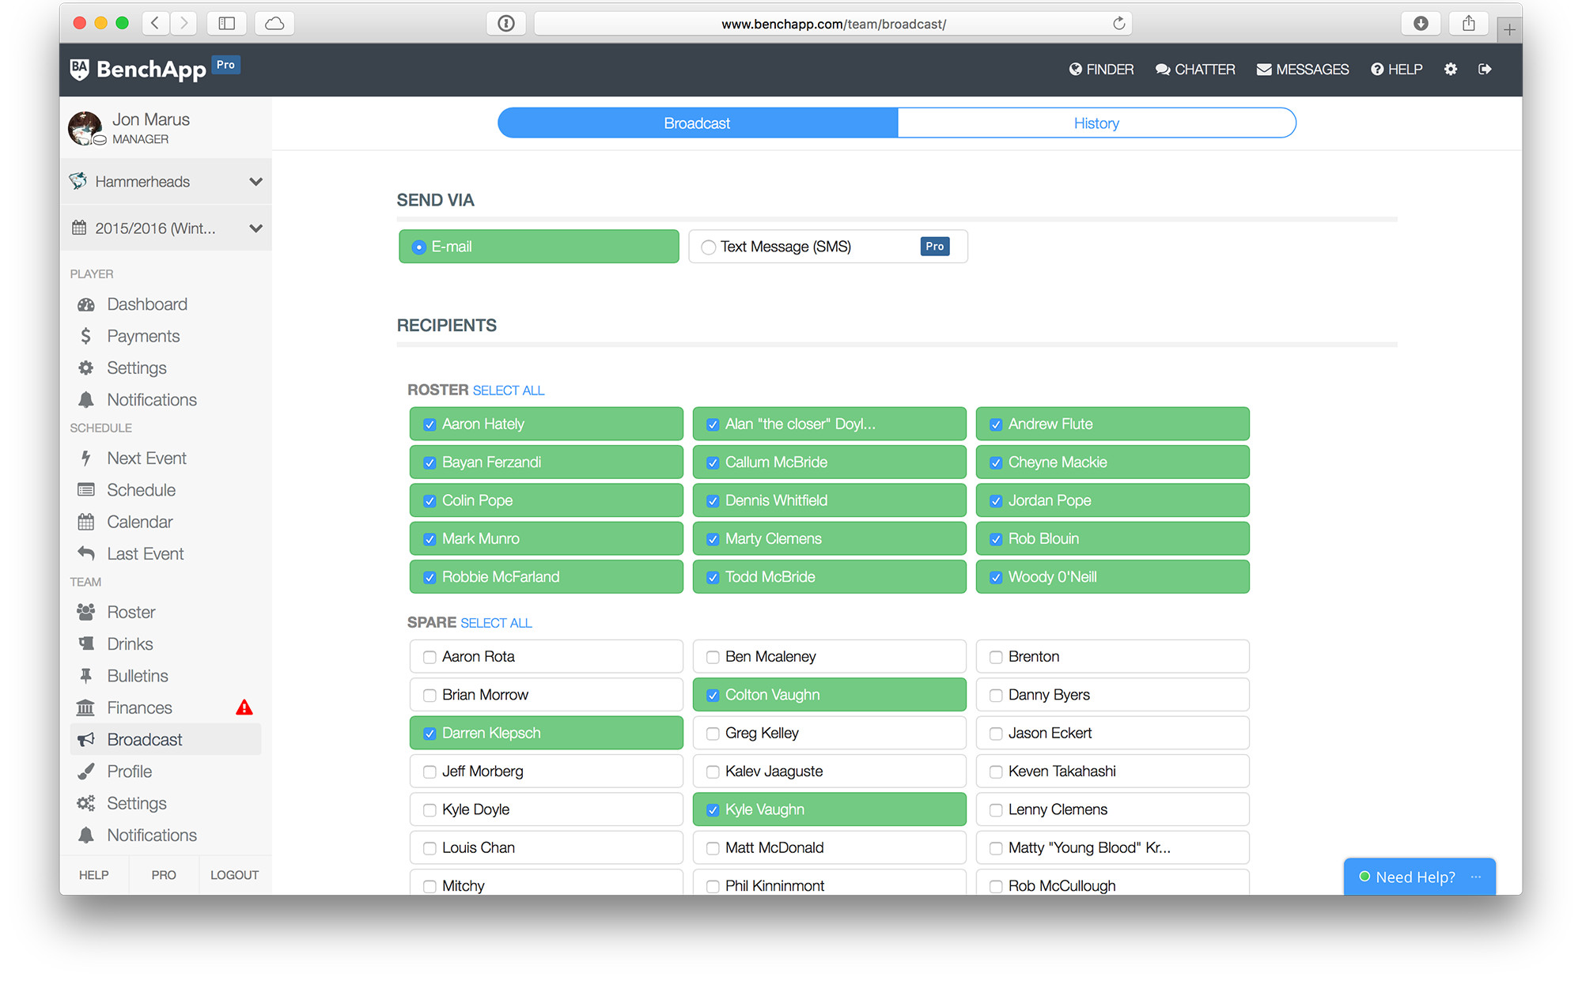Check Aaron Rota in Spare list

point(430,656)
